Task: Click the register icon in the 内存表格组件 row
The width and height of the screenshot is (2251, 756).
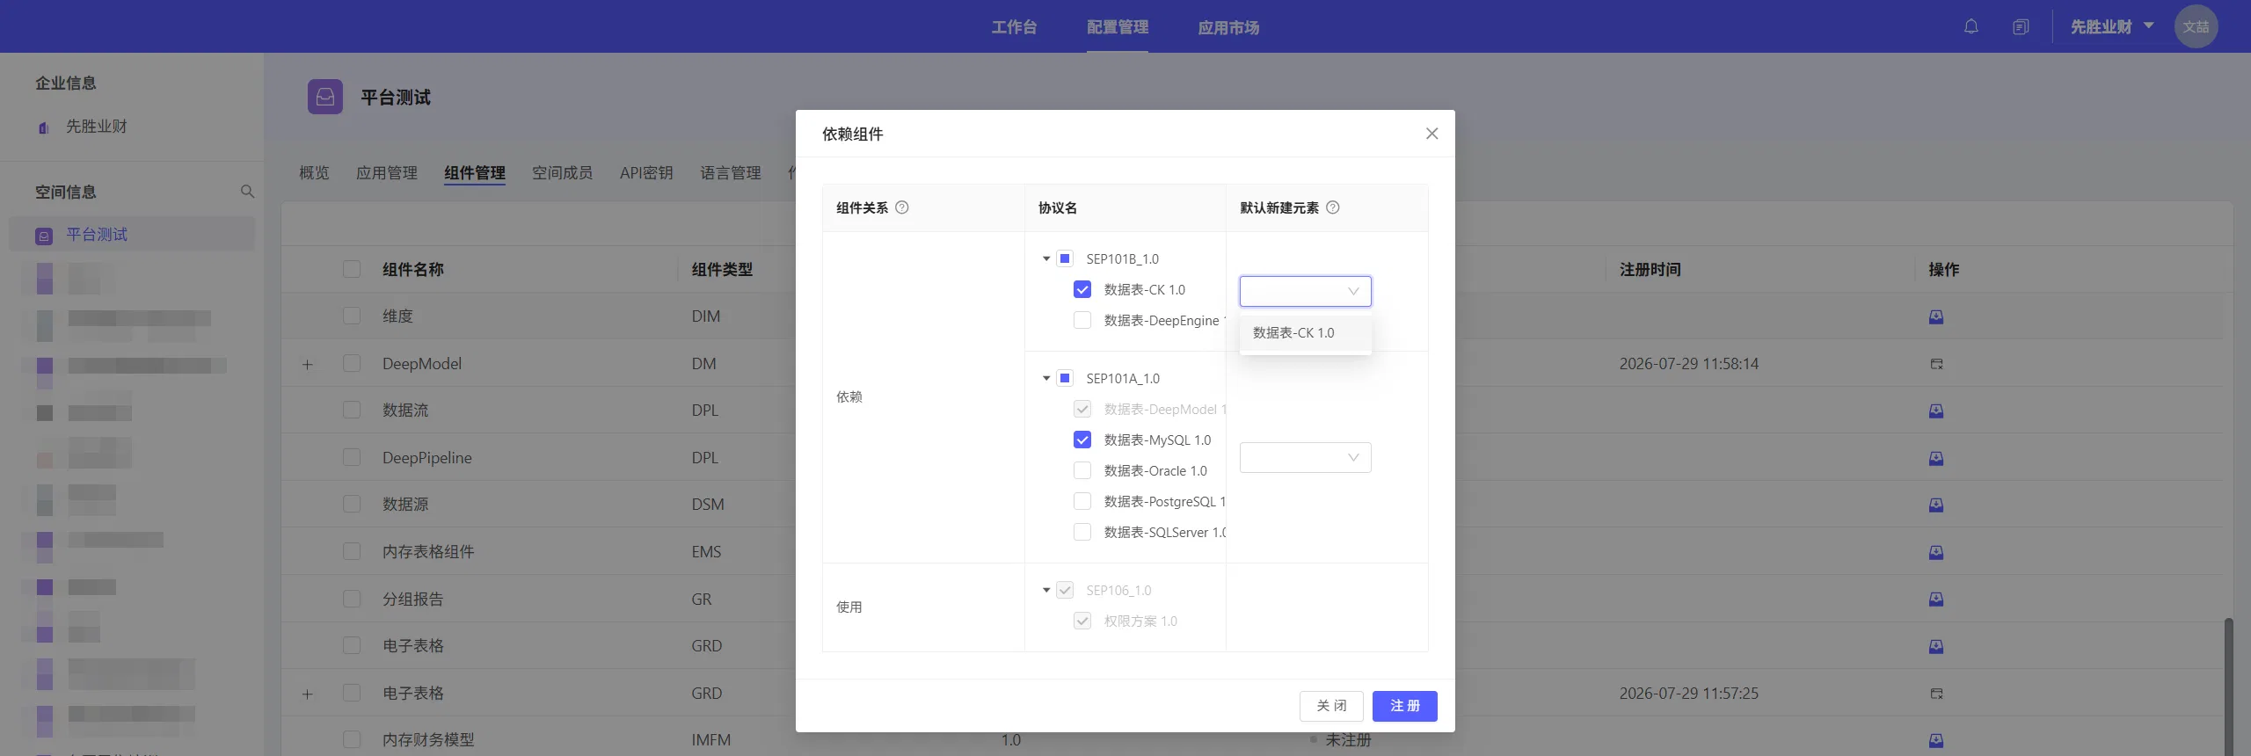Action: (x=1936, y=552)
